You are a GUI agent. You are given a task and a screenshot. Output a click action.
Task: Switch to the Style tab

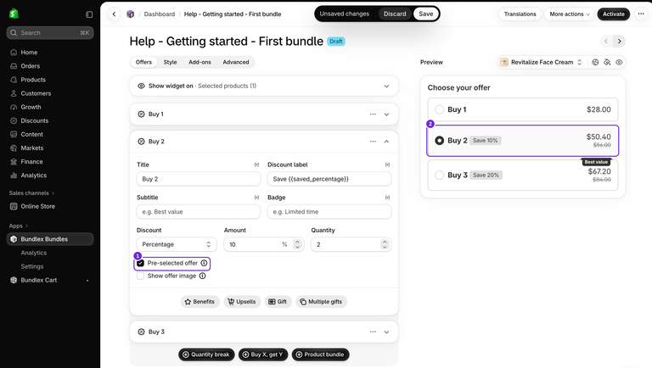coord(170,62)
